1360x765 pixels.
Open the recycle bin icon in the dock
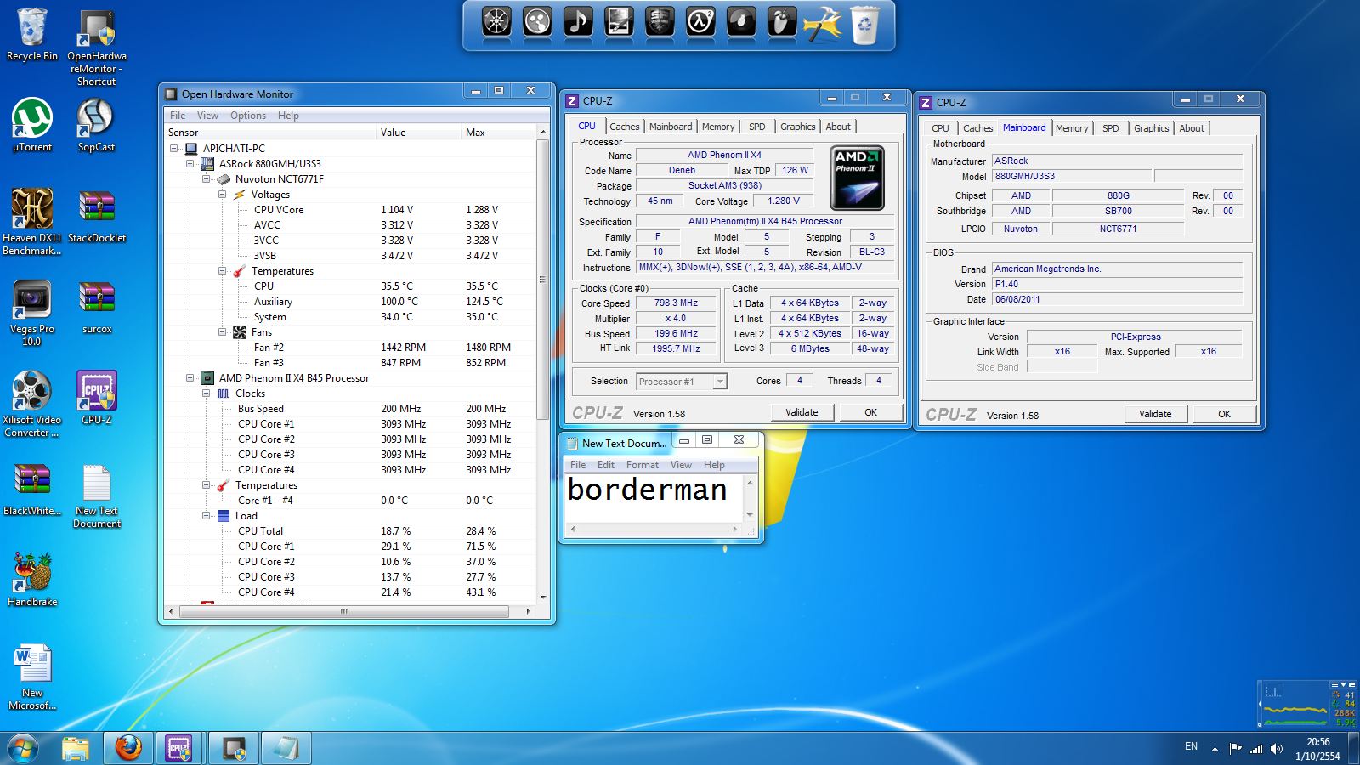[865, 24]
